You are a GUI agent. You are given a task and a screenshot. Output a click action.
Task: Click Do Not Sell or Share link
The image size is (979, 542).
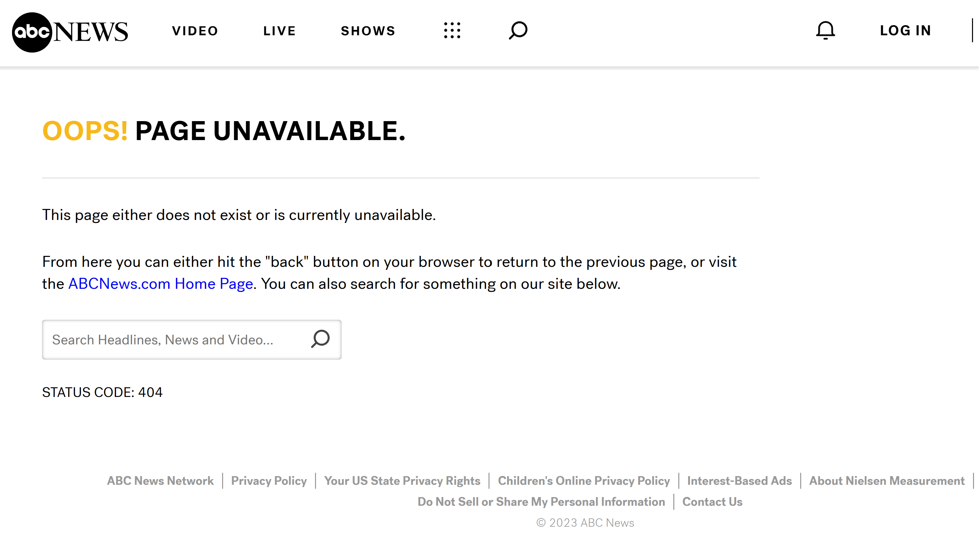click(x=541, y=501)
